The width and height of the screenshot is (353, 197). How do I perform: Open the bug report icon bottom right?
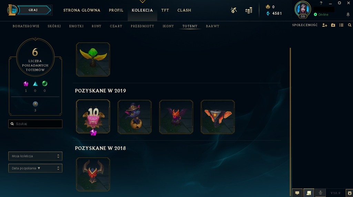(x=350, y=193)
